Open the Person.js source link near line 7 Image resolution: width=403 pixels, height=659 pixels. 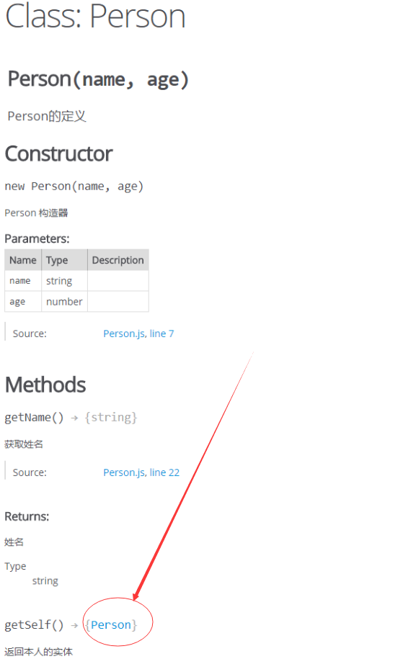tap(125, 333)
